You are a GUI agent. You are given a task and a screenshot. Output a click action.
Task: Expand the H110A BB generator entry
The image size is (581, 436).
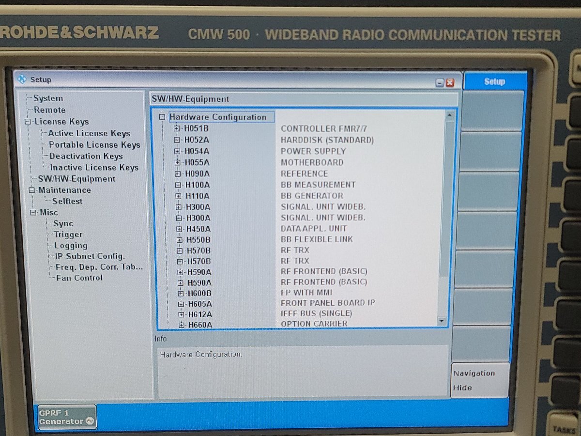(179, 196)
